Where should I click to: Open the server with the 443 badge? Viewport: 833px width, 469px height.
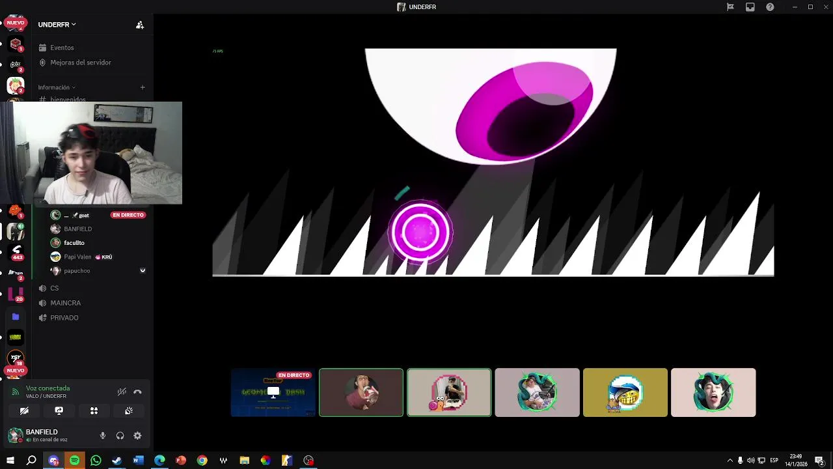pos(16,251)
